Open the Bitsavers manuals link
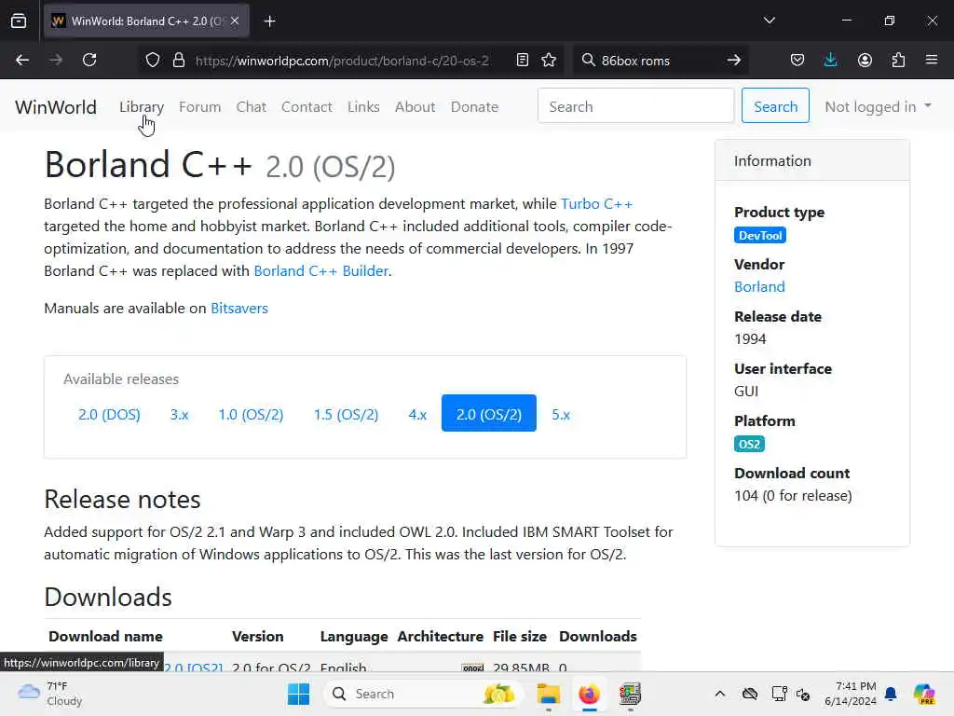 pos(239,309)
